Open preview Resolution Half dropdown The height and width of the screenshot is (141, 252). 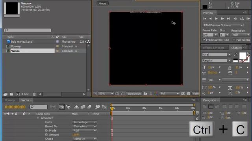(241, 35)
